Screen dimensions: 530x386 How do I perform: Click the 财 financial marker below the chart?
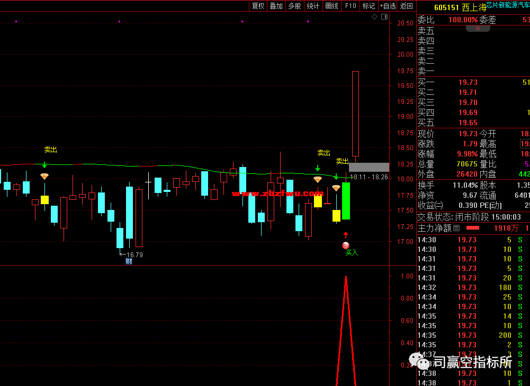point(129,261)
